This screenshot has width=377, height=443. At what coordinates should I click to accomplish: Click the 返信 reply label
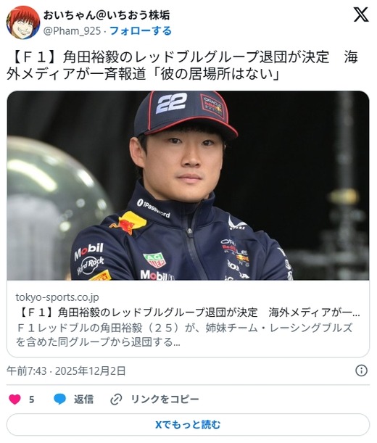coord(83,399)
